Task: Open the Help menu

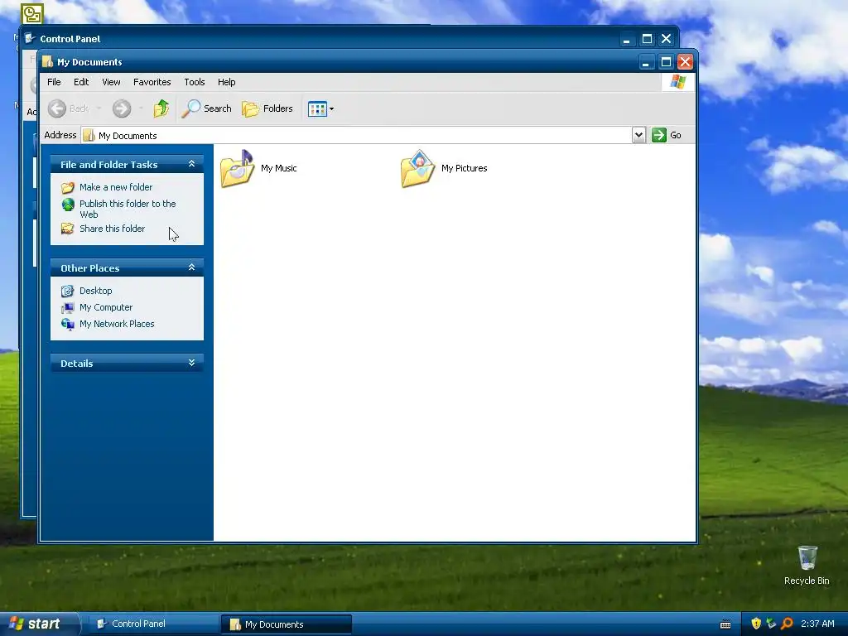Action: (227, 82)
